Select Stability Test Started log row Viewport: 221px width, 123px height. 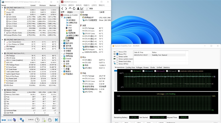(x=159, y=55)
